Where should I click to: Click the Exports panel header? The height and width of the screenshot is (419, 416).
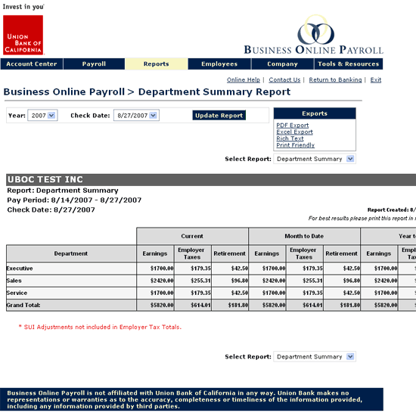(x=315, y=113)
